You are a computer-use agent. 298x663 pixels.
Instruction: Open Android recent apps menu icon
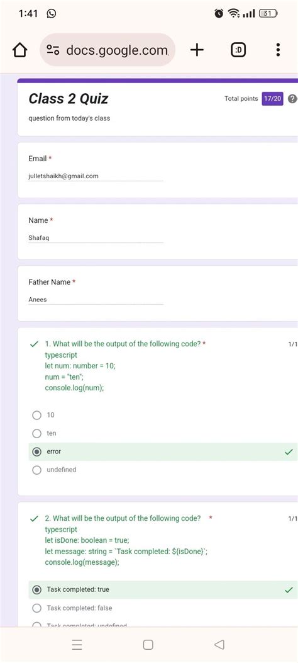point(77,644)
